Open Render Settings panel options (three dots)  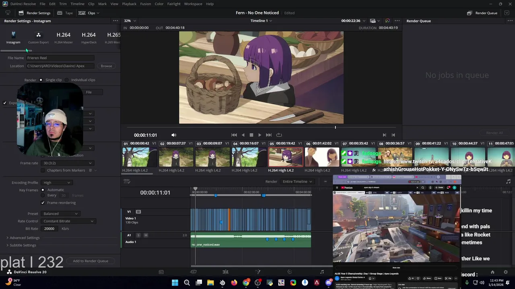tap(115, 21)
